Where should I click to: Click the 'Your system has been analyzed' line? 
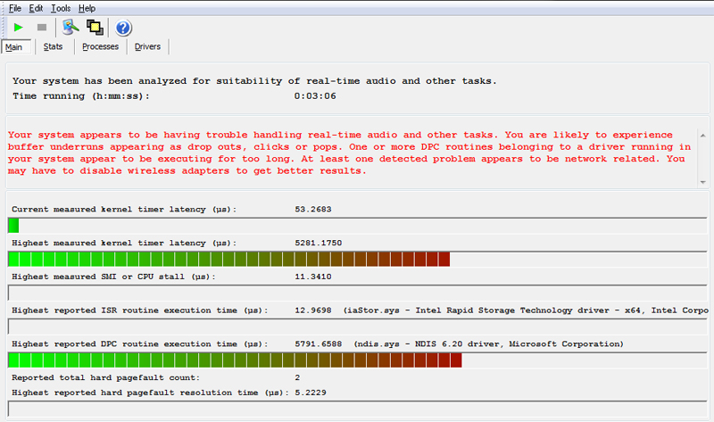254,81
